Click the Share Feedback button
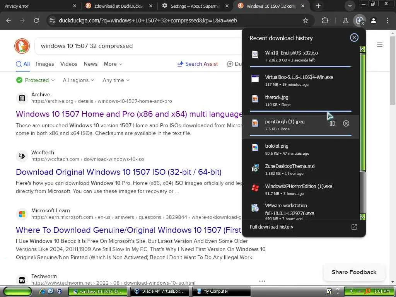396x297 pixels. pos(354,272)
